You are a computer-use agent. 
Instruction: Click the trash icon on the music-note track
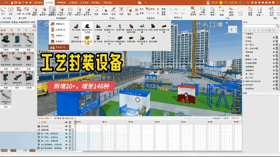click(x=70, y=130)
